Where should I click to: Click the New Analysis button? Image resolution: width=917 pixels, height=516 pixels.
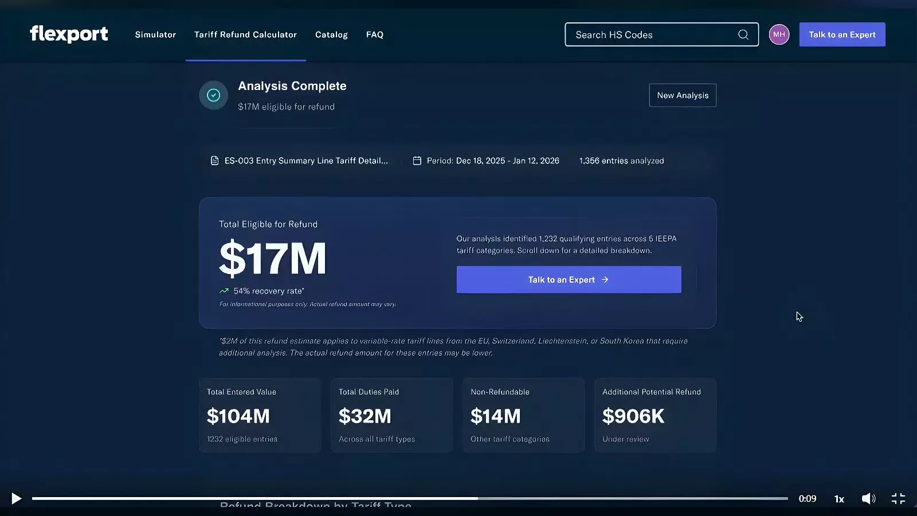(683, 95)
